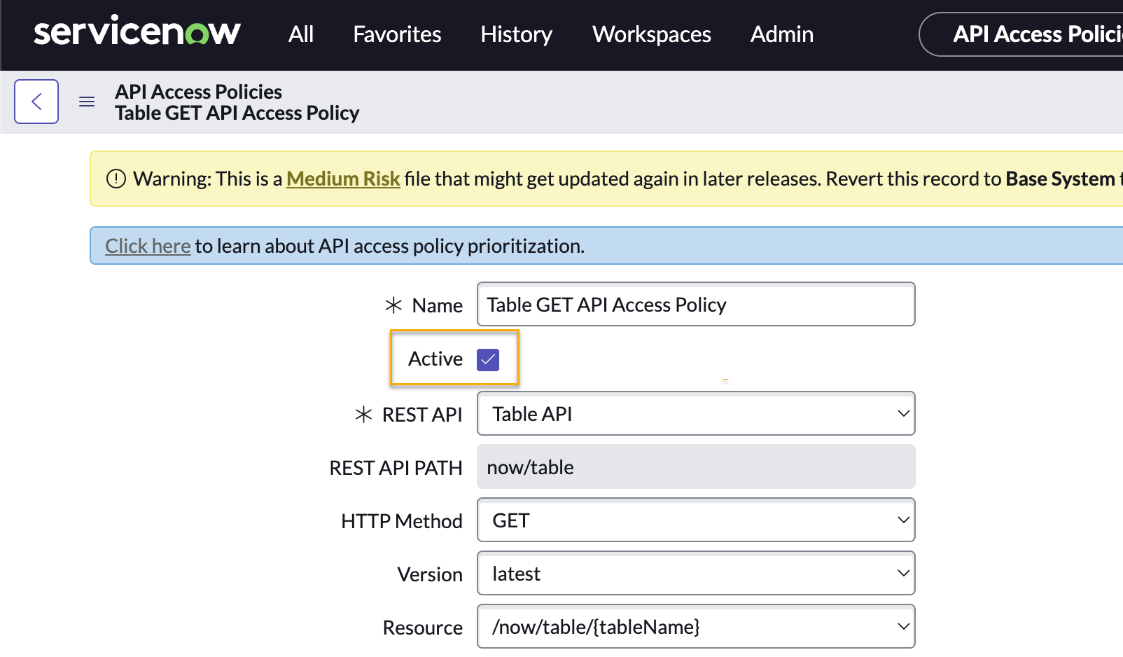Click the warning info circle icon

[x=116, y=179]
